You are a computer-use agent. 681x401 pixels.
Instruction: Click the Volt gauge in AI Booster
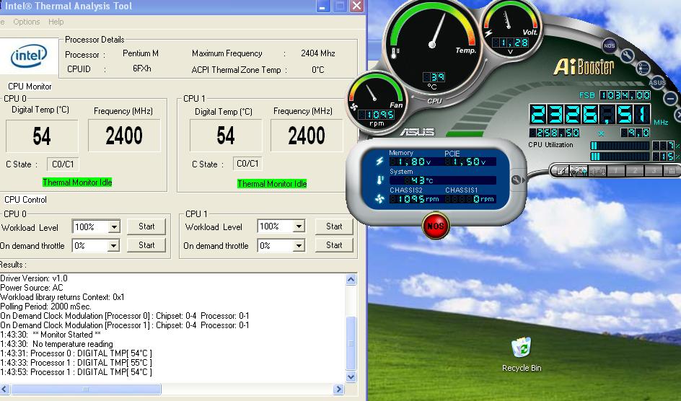(511, 29)
